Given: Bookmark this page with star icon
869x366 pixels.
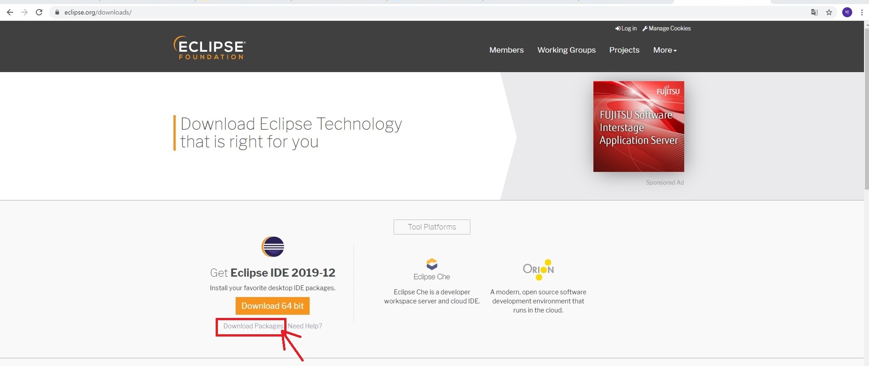Looking at the screenshot, I should (829, 12).
